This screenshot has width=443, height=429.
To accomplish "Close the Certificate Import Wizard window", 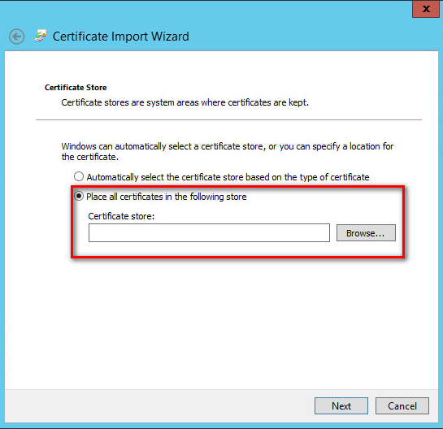I will click(425, 9).
